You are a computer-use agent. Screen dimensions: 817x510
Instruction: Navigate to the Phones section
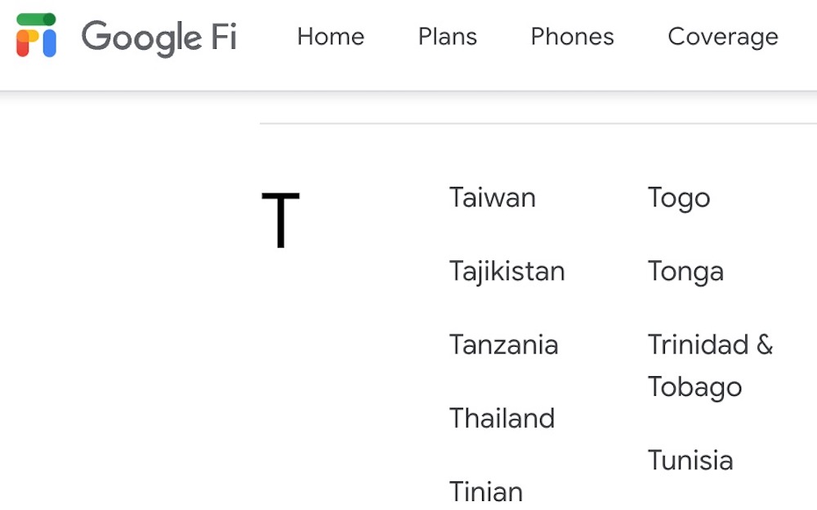(572, 37)
